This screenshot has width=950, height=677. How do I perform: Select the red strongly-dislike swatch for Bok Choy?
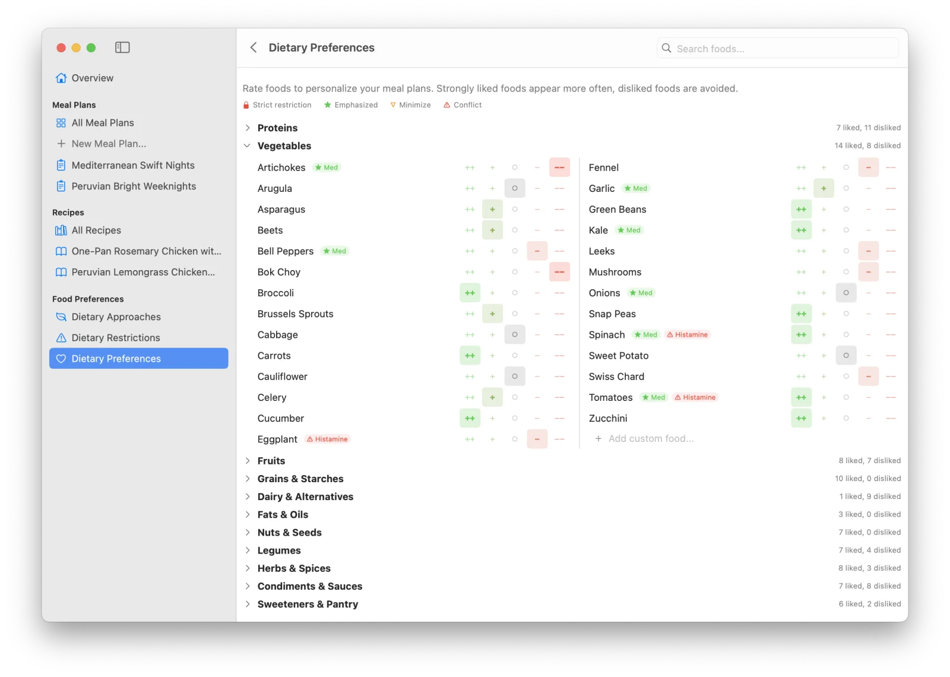[x=559, y=272]
